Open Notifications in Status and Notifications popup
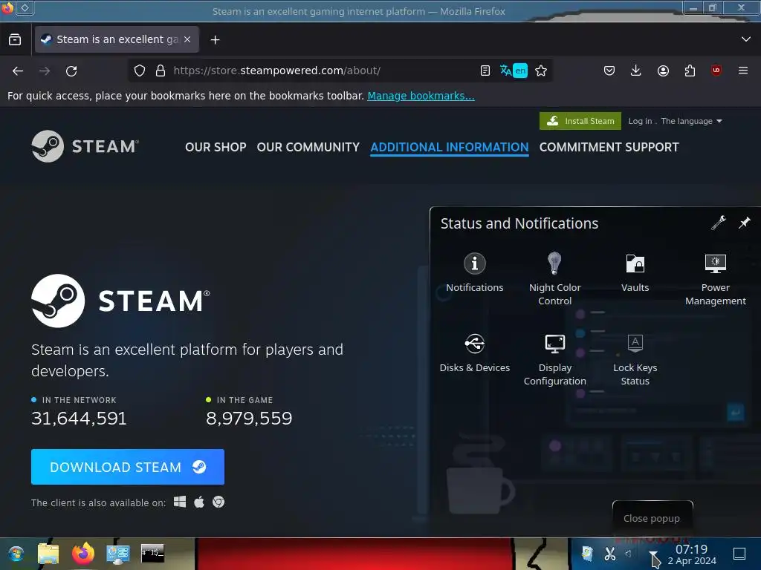Viewport: 761px width, 570px height. 475,273
